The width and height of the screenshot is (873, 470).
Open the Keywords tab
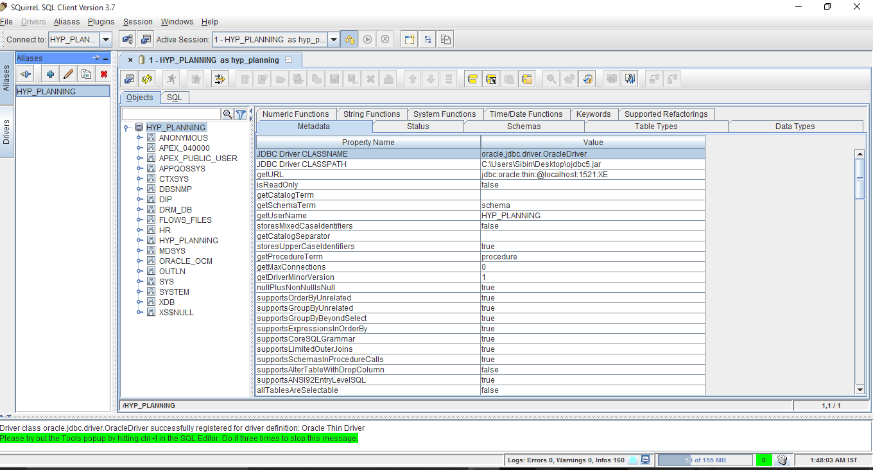pyautogui.click(x=593, y=114)
